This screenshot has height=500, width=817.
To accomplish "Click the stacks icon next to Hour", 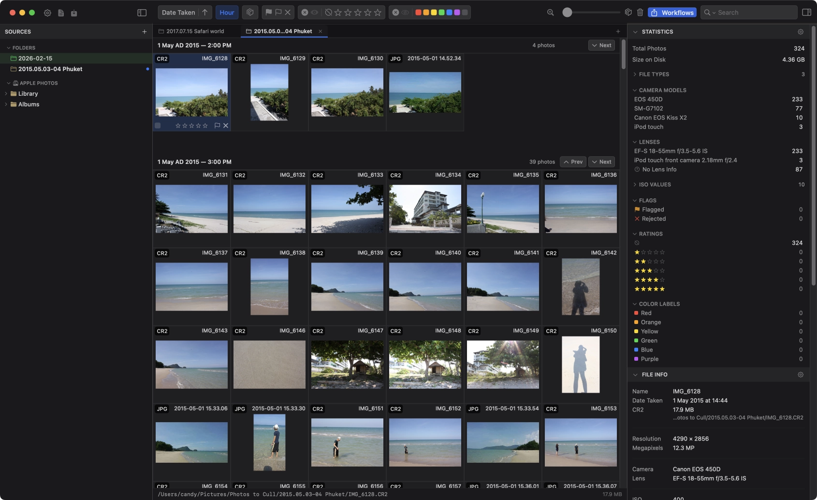I will coord(250,13).
